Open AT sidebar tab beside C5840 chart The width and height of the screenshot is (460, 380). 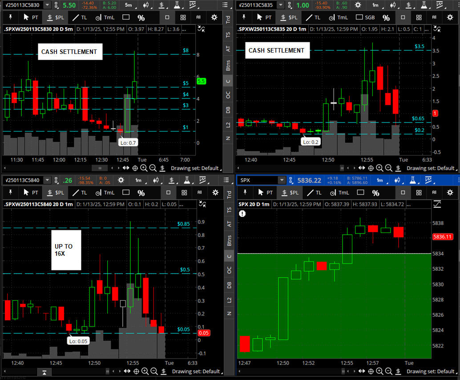(x=229, y=224)
